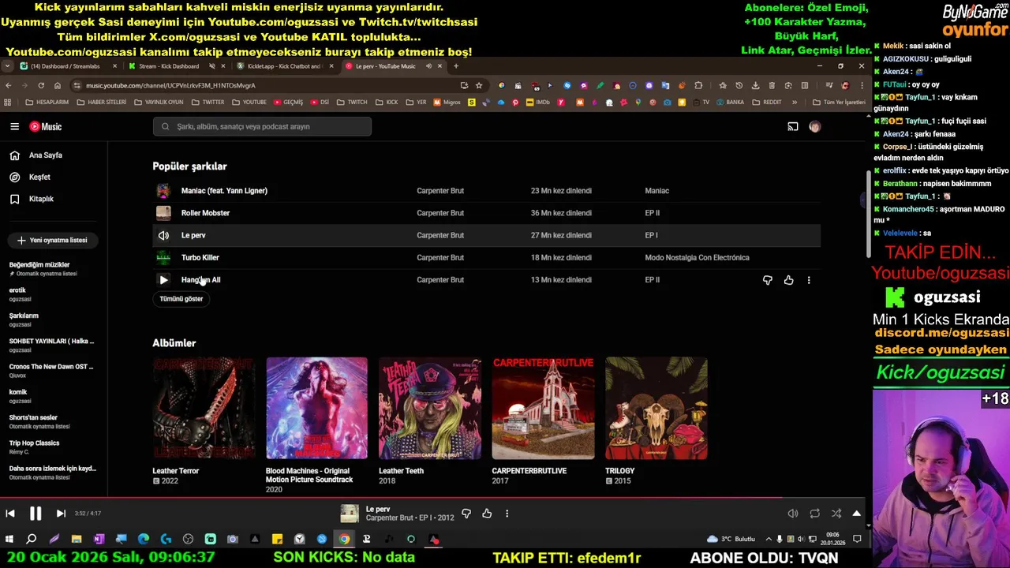The width and height of the screenshot is (1010, 568).
Task: Open the REDDIT bookmarks folder
Action: pyautogui.click(x=766, y=102)
